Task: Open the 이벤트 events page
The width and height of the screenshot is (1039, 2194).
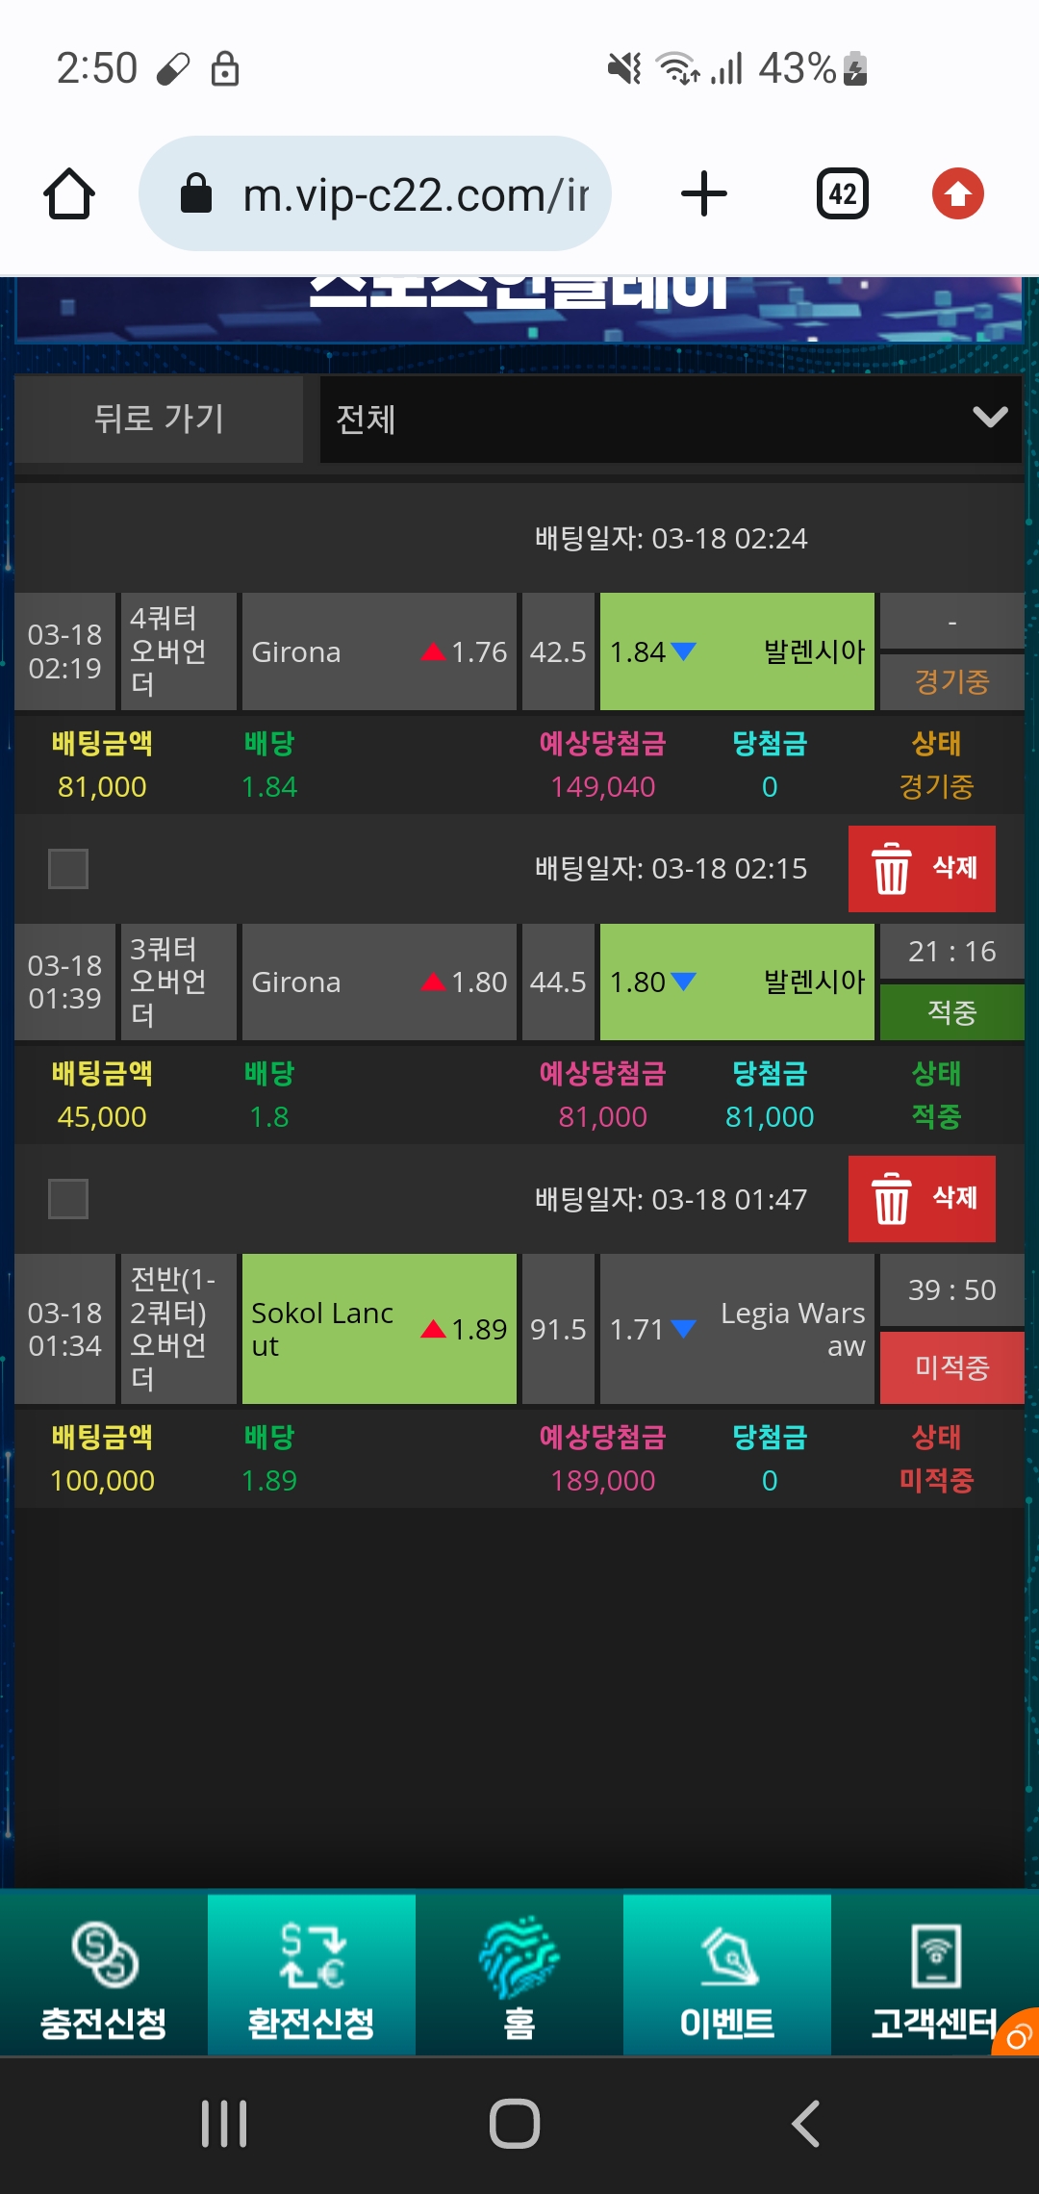Action: [727, 1975]
